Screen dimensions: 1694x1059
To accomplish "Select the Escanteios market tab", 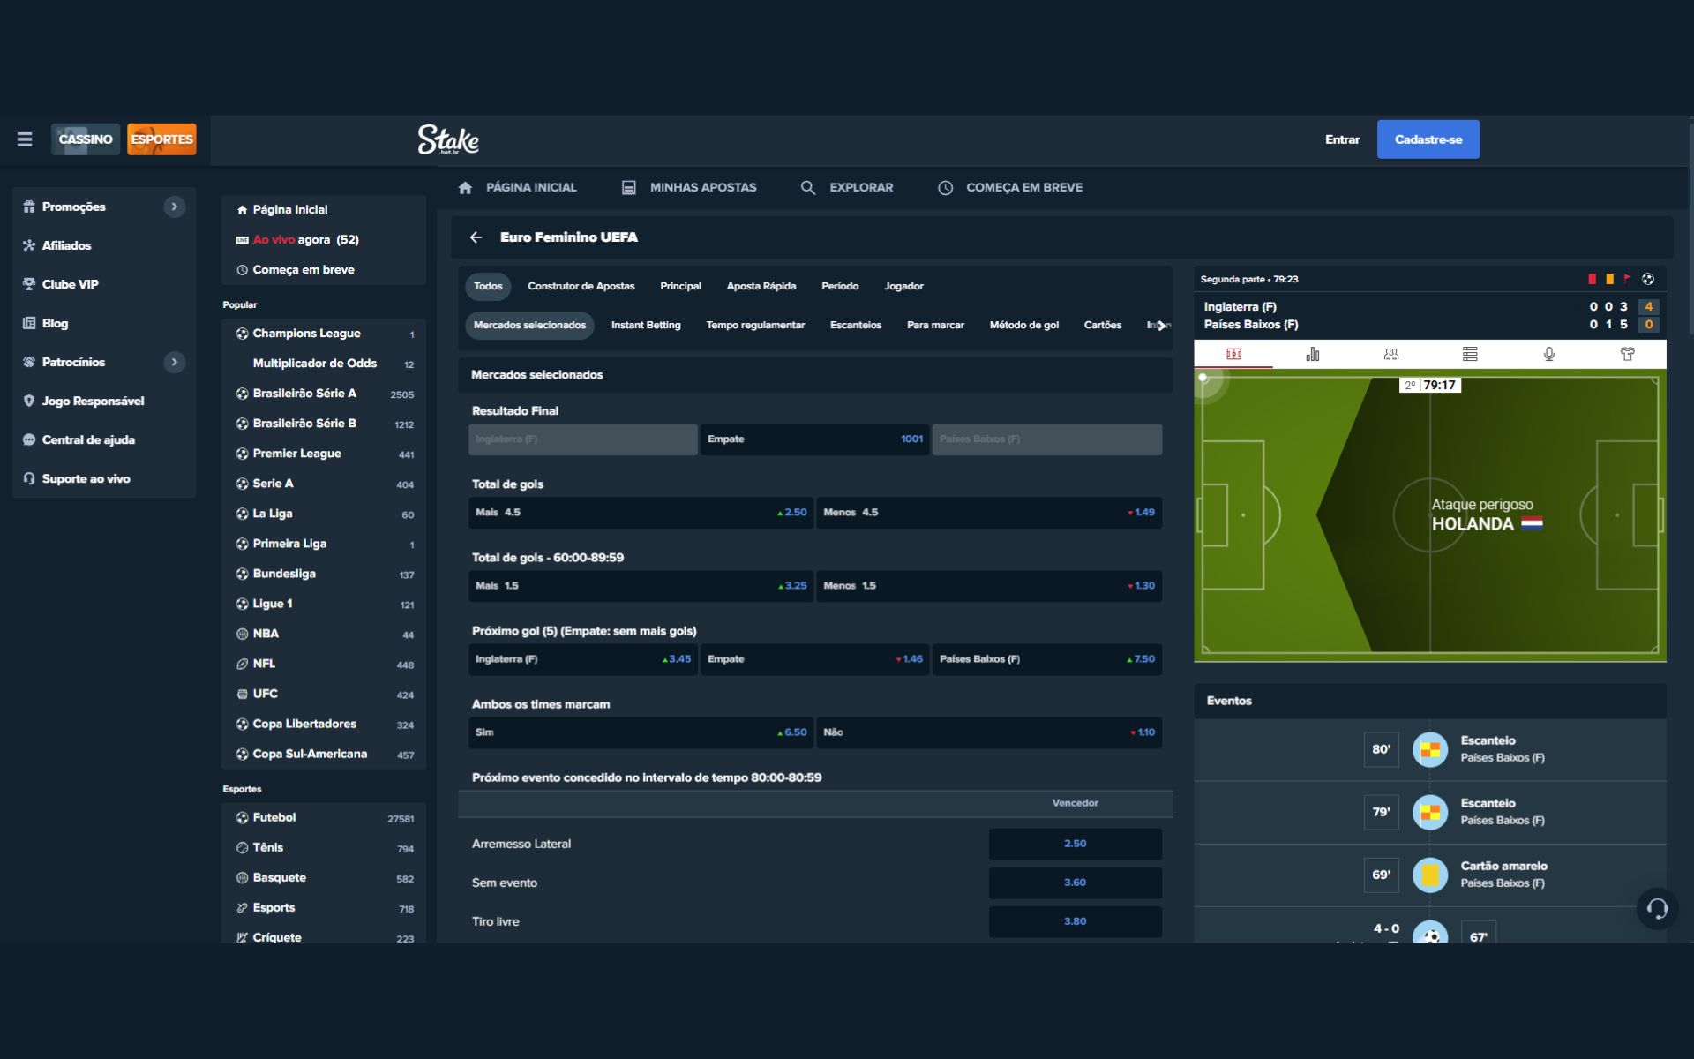I will point(855,326).
